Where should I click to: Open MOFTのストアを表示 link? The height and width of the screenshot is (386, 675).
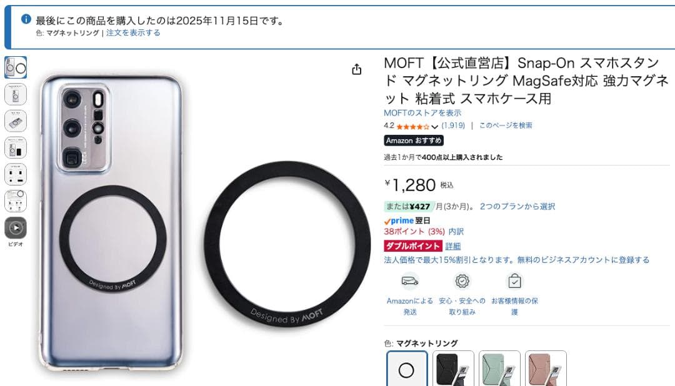pos(422,113)
